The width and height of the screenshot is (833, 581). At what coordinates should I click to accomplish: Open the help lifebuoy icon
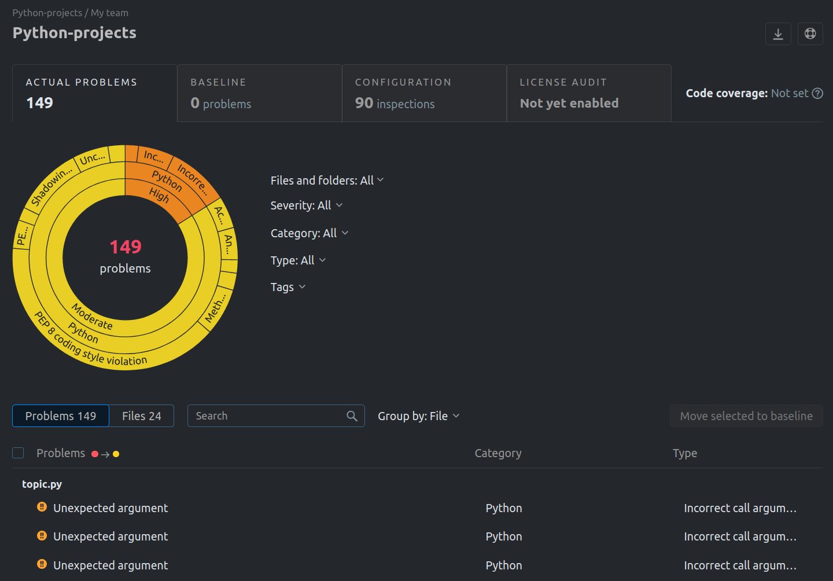tap(810, 34)
